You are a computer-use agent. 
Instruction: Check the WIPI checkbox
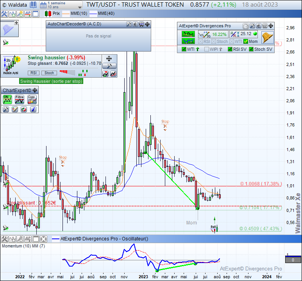206,49
